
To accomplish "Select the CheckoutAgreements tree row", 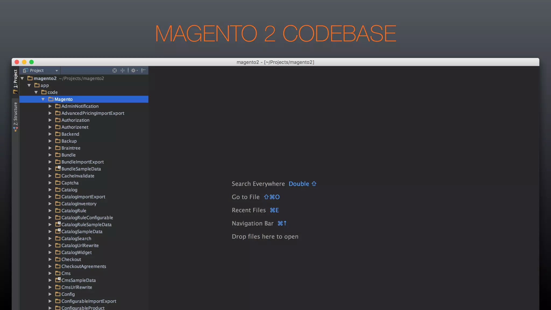I will (84, 266).
